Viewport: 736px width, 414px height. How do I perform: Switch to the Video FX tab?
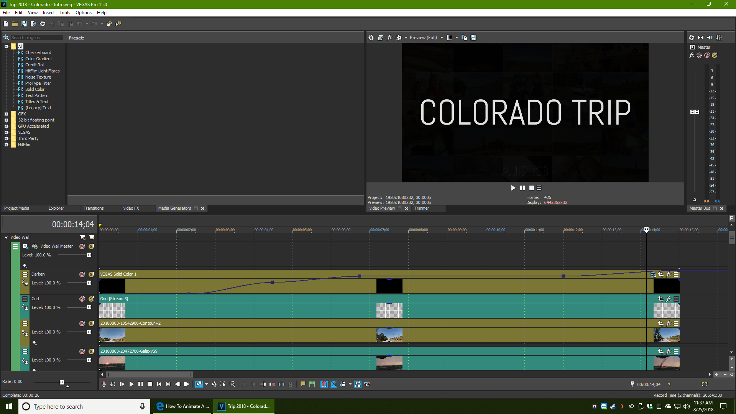(131, 208)
